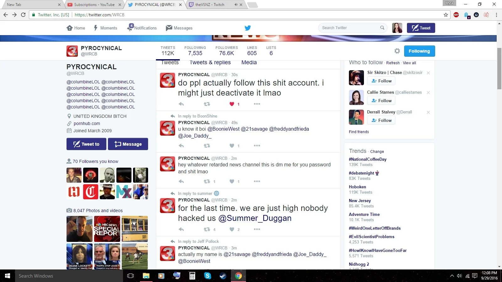
Task: Open the pornhub.com profile link
Action: coord(87,123)
